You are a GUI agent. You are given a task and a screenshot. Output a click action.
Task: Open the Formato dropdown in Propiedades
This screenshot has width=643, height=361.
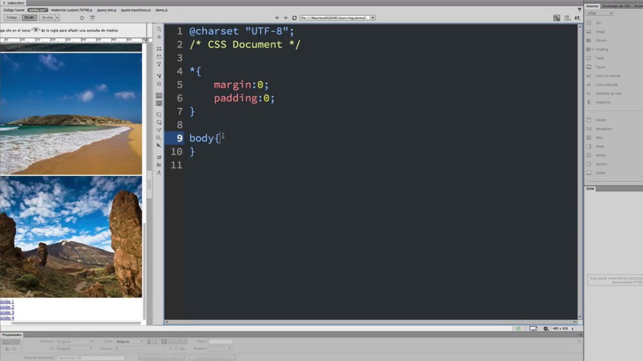(x=75, y=341)
